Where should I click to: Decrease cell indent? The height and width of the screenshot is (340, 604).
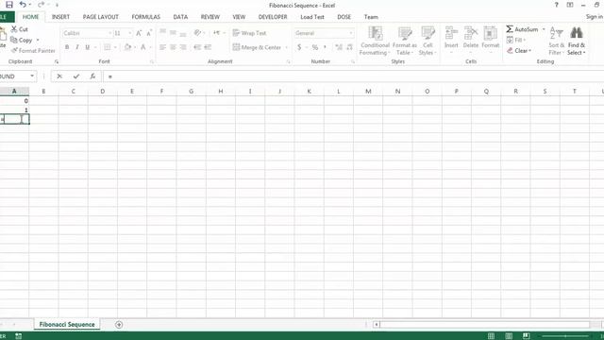(x=197, y=47)
